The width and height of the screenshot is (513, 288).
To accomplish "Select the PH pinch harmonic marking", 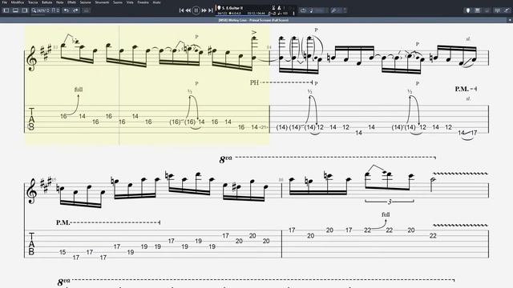I will pos(254,82).
